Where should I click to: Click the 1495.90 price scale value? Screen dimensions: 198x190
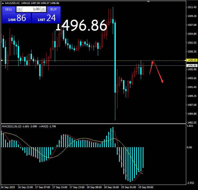192,69
